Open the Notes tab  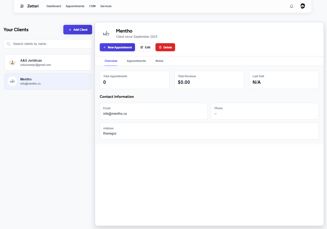tap(159, 61)
